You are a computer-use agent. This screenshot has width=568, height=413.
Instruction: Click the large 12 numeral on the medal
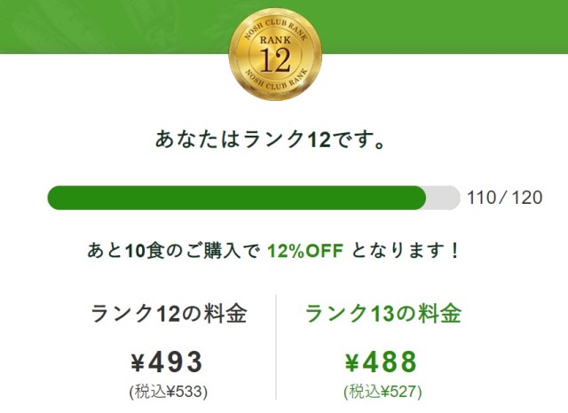click(275, 60)
